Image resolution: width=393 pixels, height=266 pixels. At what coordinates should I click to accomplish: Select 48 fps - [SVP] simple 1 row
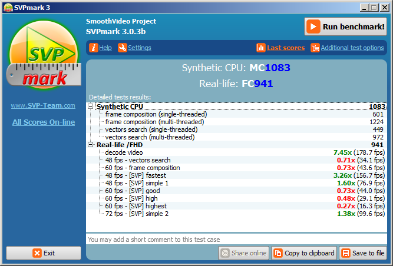236,183
